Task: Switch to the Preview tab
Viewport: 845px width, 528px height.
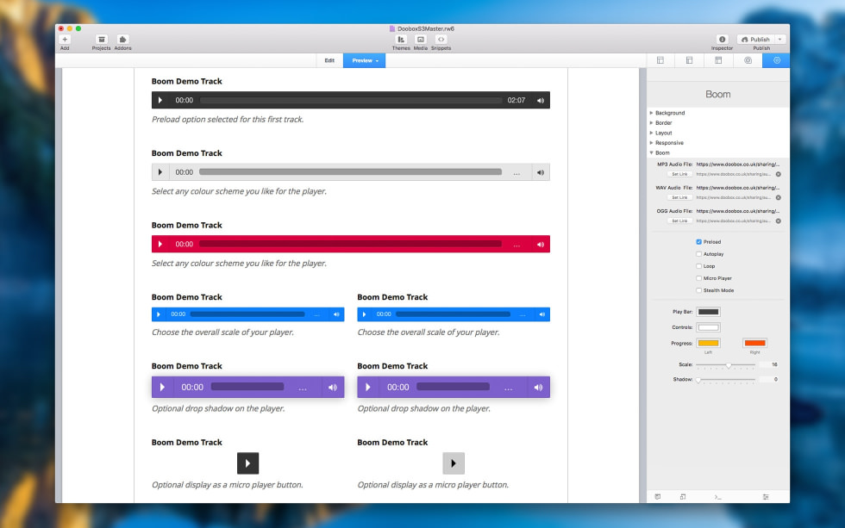Action: click(x=365, y=60)
